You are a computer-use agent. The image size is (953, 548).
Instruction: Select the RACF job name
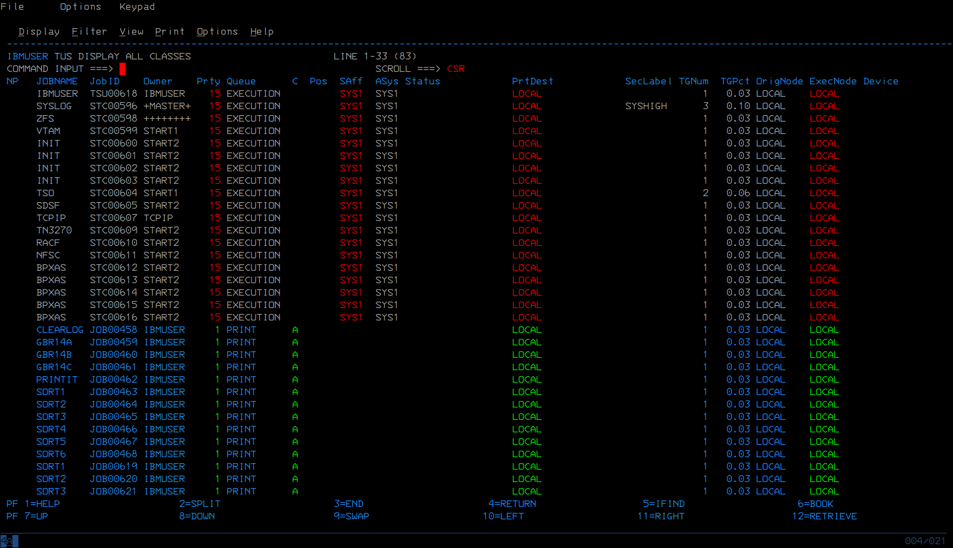(x=48, y=243)
